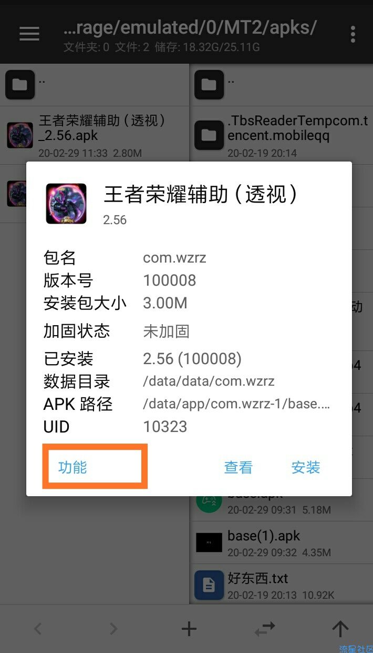Open the three-dot overflow menu
The height and width of the screenshot is (653, 373).
click(x=353, y=34)
